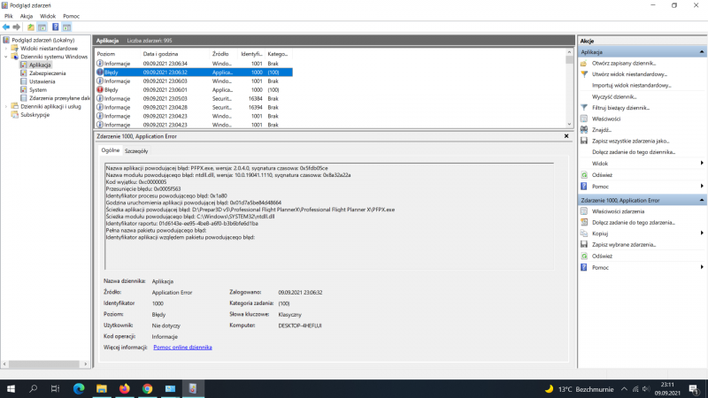The height and width of the screenshot is (398, 708).
Task: Click the Forward arrow toolbar icon
Action: pos(17,27)
